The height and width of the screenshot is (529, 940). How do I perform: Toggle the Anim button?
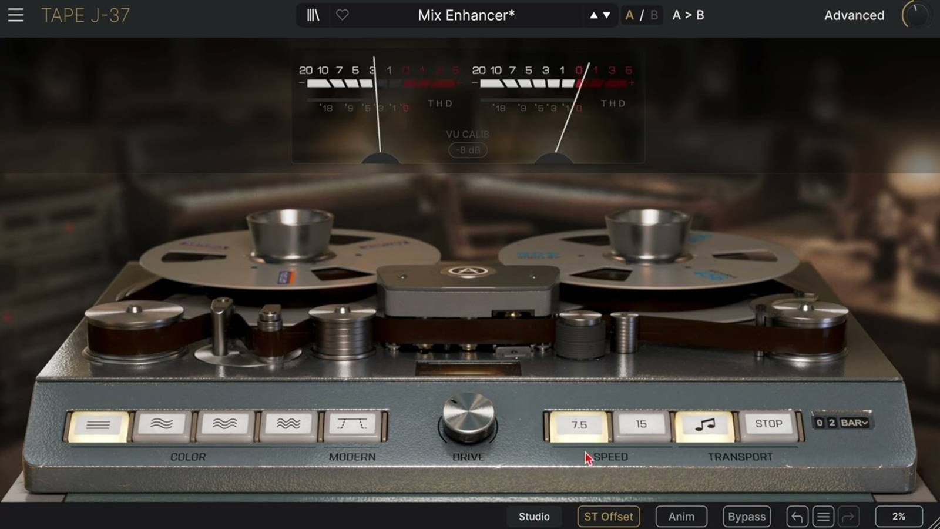coord(681,517)
